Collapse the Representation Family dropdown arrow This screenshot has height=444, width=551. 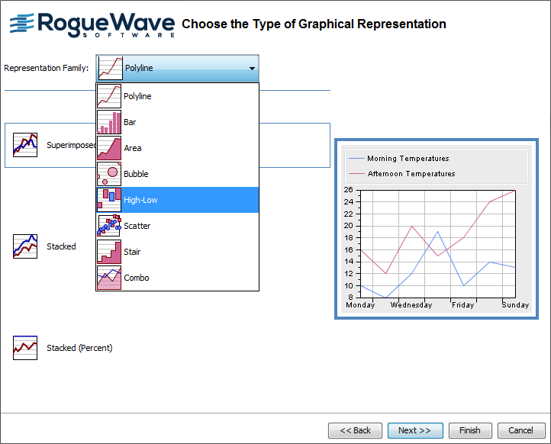click(252, 69)
